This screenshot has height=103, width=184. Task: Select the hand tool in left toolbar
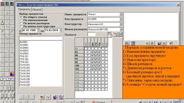[12, 18]
